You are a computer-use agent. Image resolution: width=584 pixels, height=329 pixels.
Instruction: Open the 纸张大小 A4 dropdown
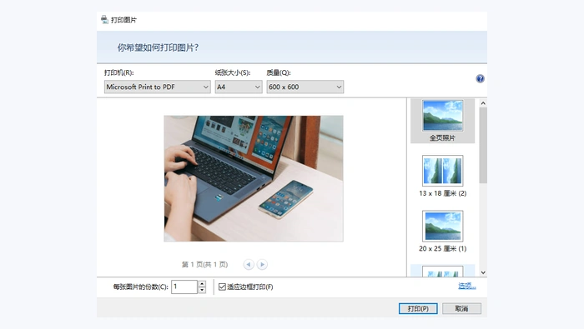click(x=239, y=87)
